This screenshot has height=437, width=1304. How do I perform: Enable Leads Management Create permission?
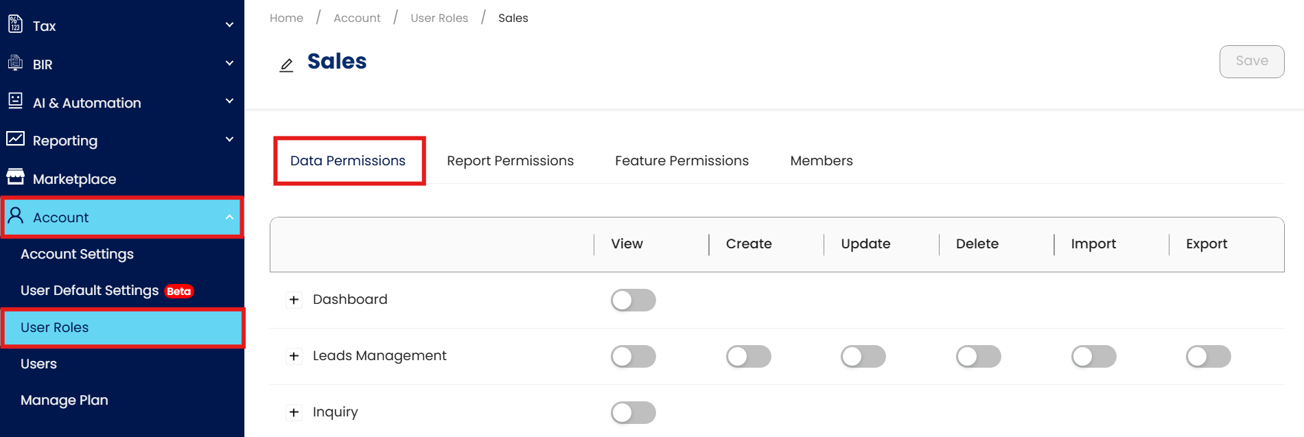748,356
